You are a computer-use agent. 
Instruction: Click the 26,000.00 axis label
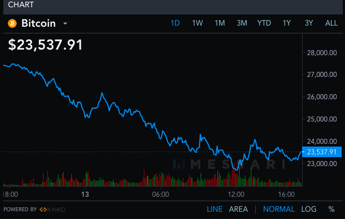pos(322,97)
